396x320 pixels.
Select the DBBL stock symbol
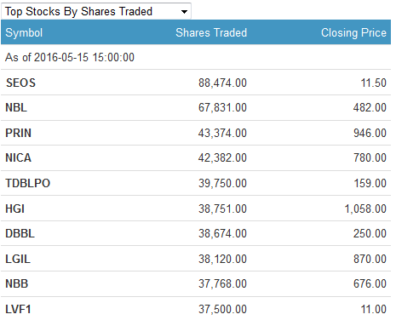[20, 233]
